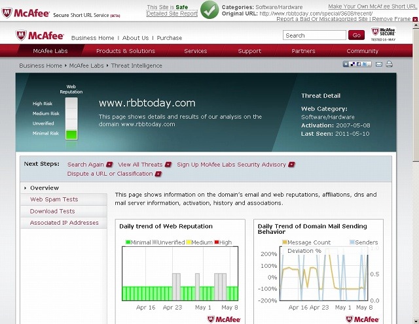The height and width of the screenshot is (324, 419).
Task: Click the red Go button
Action: click(356, 35)
